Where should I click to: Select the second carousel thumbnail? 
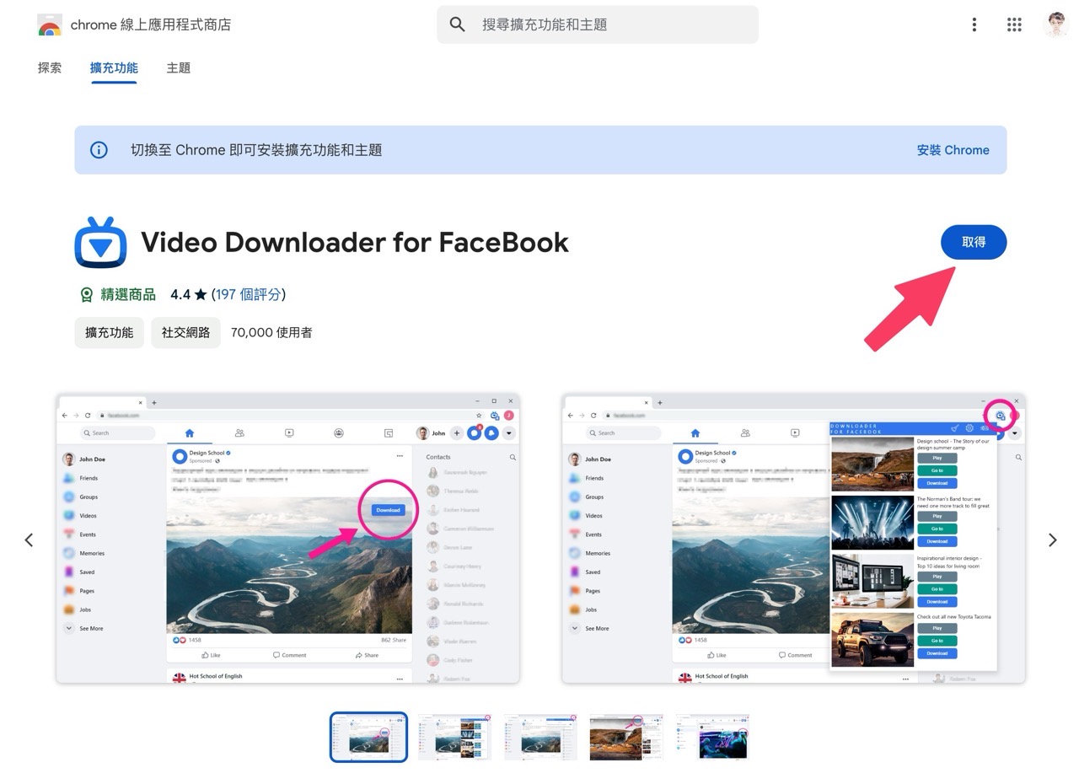tap(454, 737)
